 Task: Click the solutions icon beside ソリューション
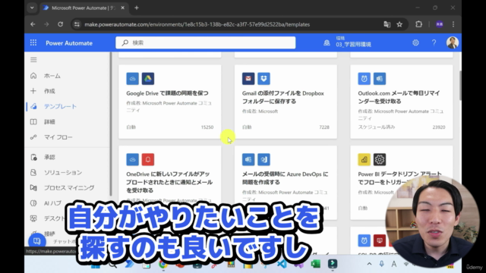(x=33, y=172)
